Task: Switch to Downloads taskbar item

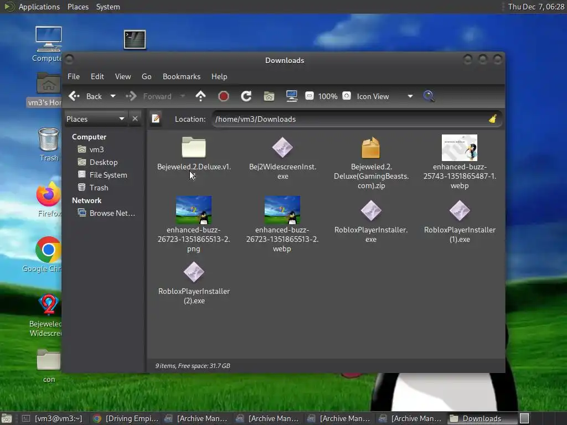Action: 482,418
